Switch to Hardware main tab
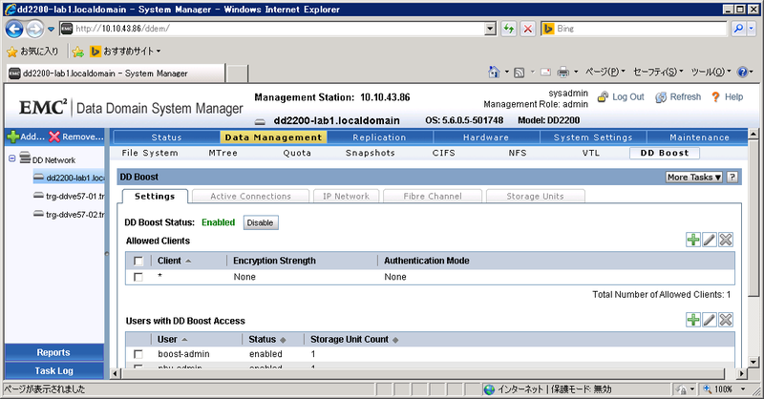 (x=486, y=137)
